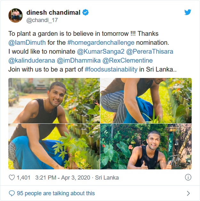Open the #homegardenchallenge hashtag

(101, 43)
